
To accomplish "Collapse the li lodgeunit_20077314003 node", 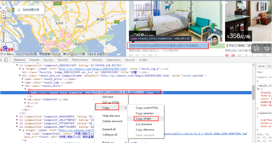I will pos(17,127).
